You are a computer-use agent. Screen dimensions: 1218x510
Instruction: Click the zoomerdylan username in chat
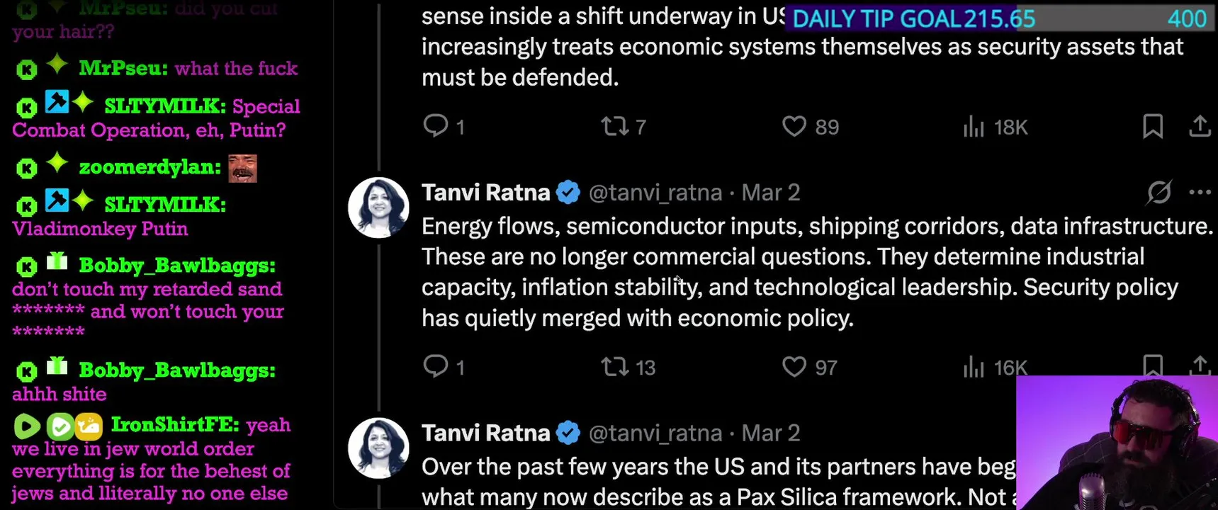click(150, 168)
